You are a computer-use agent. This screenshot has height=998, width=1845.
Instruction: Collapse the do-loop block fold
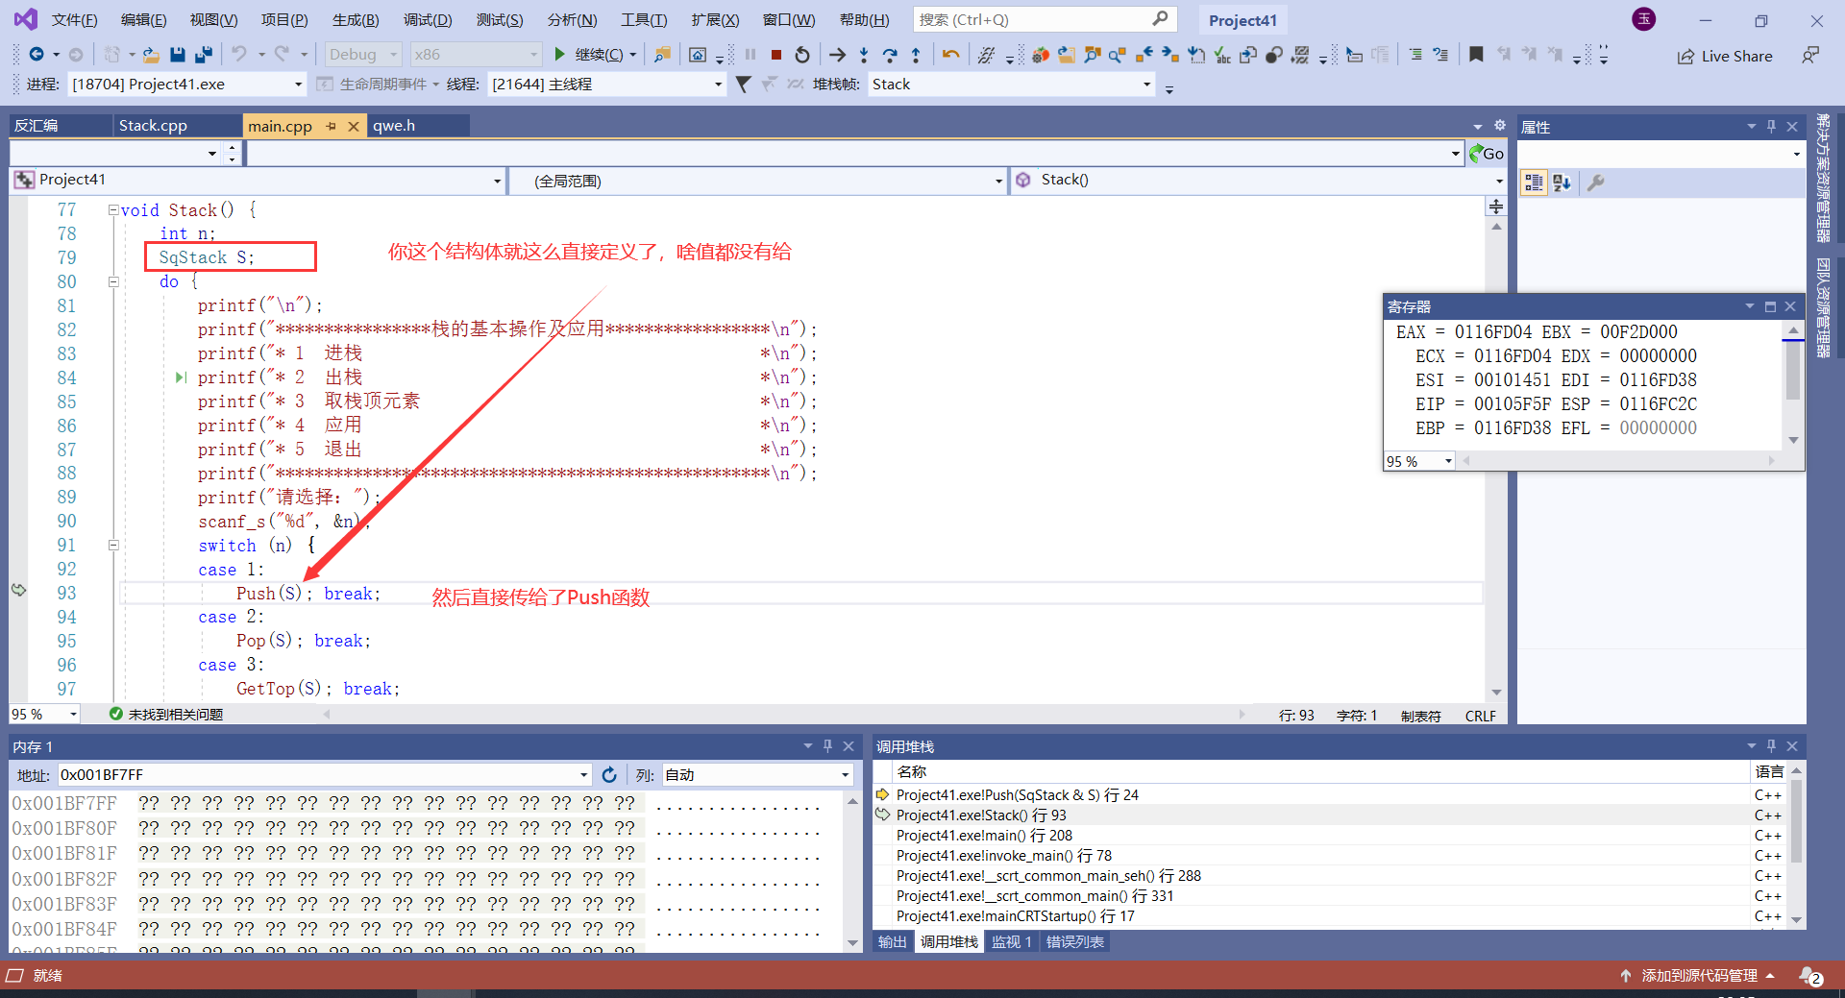tap(113, 282)
